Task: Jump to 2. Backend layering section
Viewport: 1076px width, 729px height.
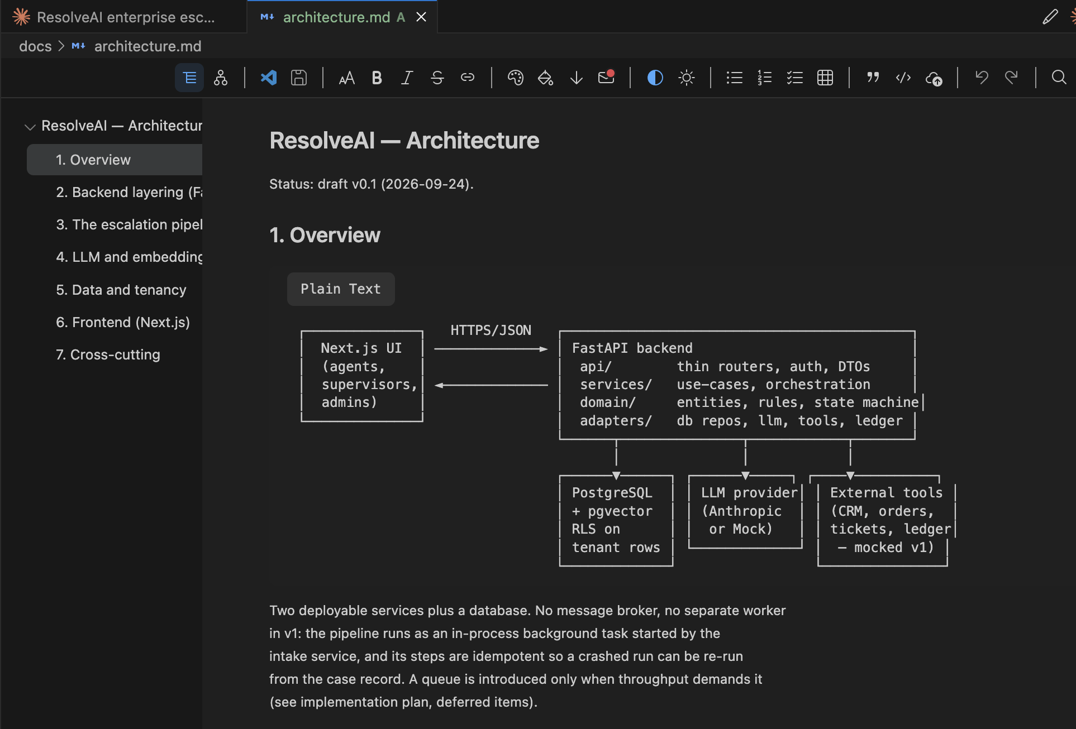Action: click(129, 192)
